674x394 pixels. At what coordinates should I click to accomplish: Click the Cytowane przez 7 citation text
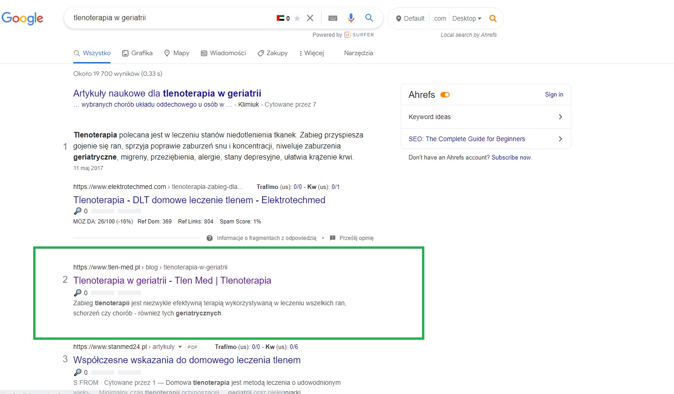tap(290, 104)
